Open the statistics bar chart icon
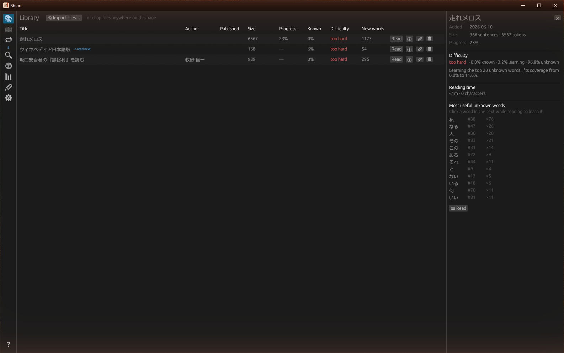 (9, 77)
